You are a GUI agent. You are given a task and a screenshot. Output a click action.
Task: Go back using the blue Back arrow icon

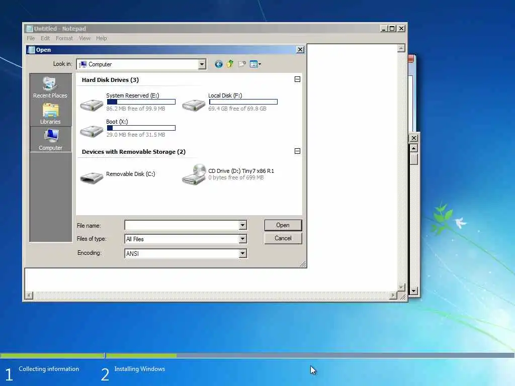219,64
